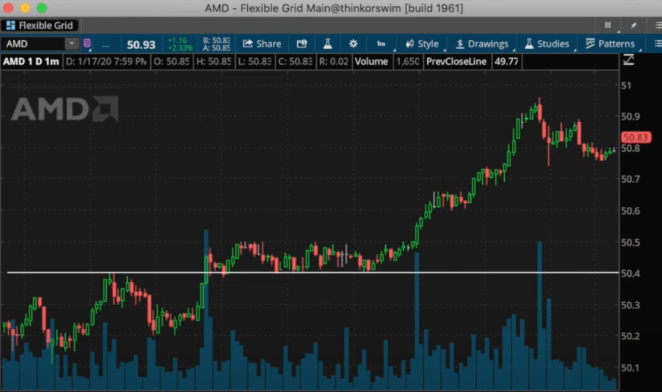Image resolution: width=662 pixels, height=392 pixels.
Task: Click the purple number 9 link icon
Action: point(87,43)
